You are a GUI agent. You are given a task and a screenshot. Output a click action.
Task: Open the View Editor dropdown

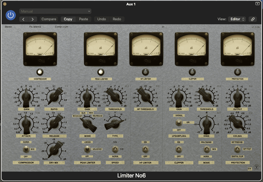coord(237,19)
